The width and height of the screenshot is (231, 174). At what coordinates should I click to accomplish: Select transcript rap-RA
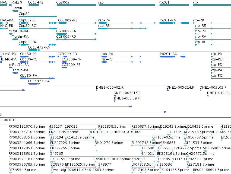(x=104, y=20)
